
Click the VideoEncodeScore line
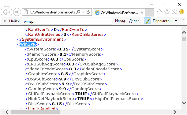click(x=73, y=69)
